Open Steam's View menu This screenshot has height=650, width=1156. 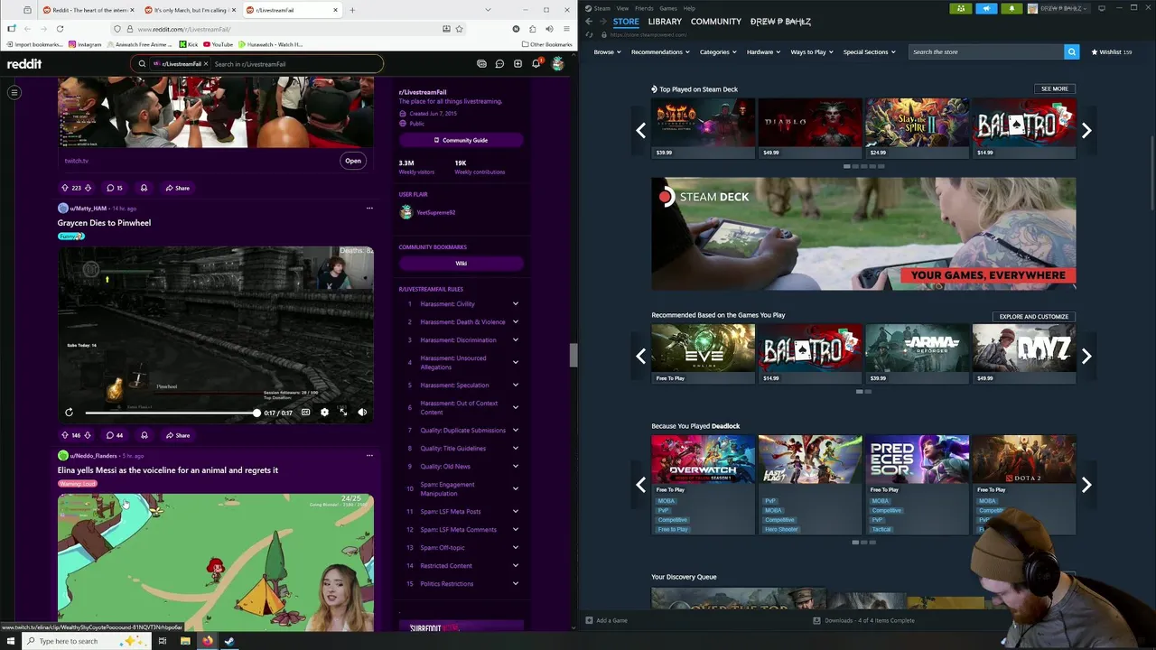click(x=622, y=8)
